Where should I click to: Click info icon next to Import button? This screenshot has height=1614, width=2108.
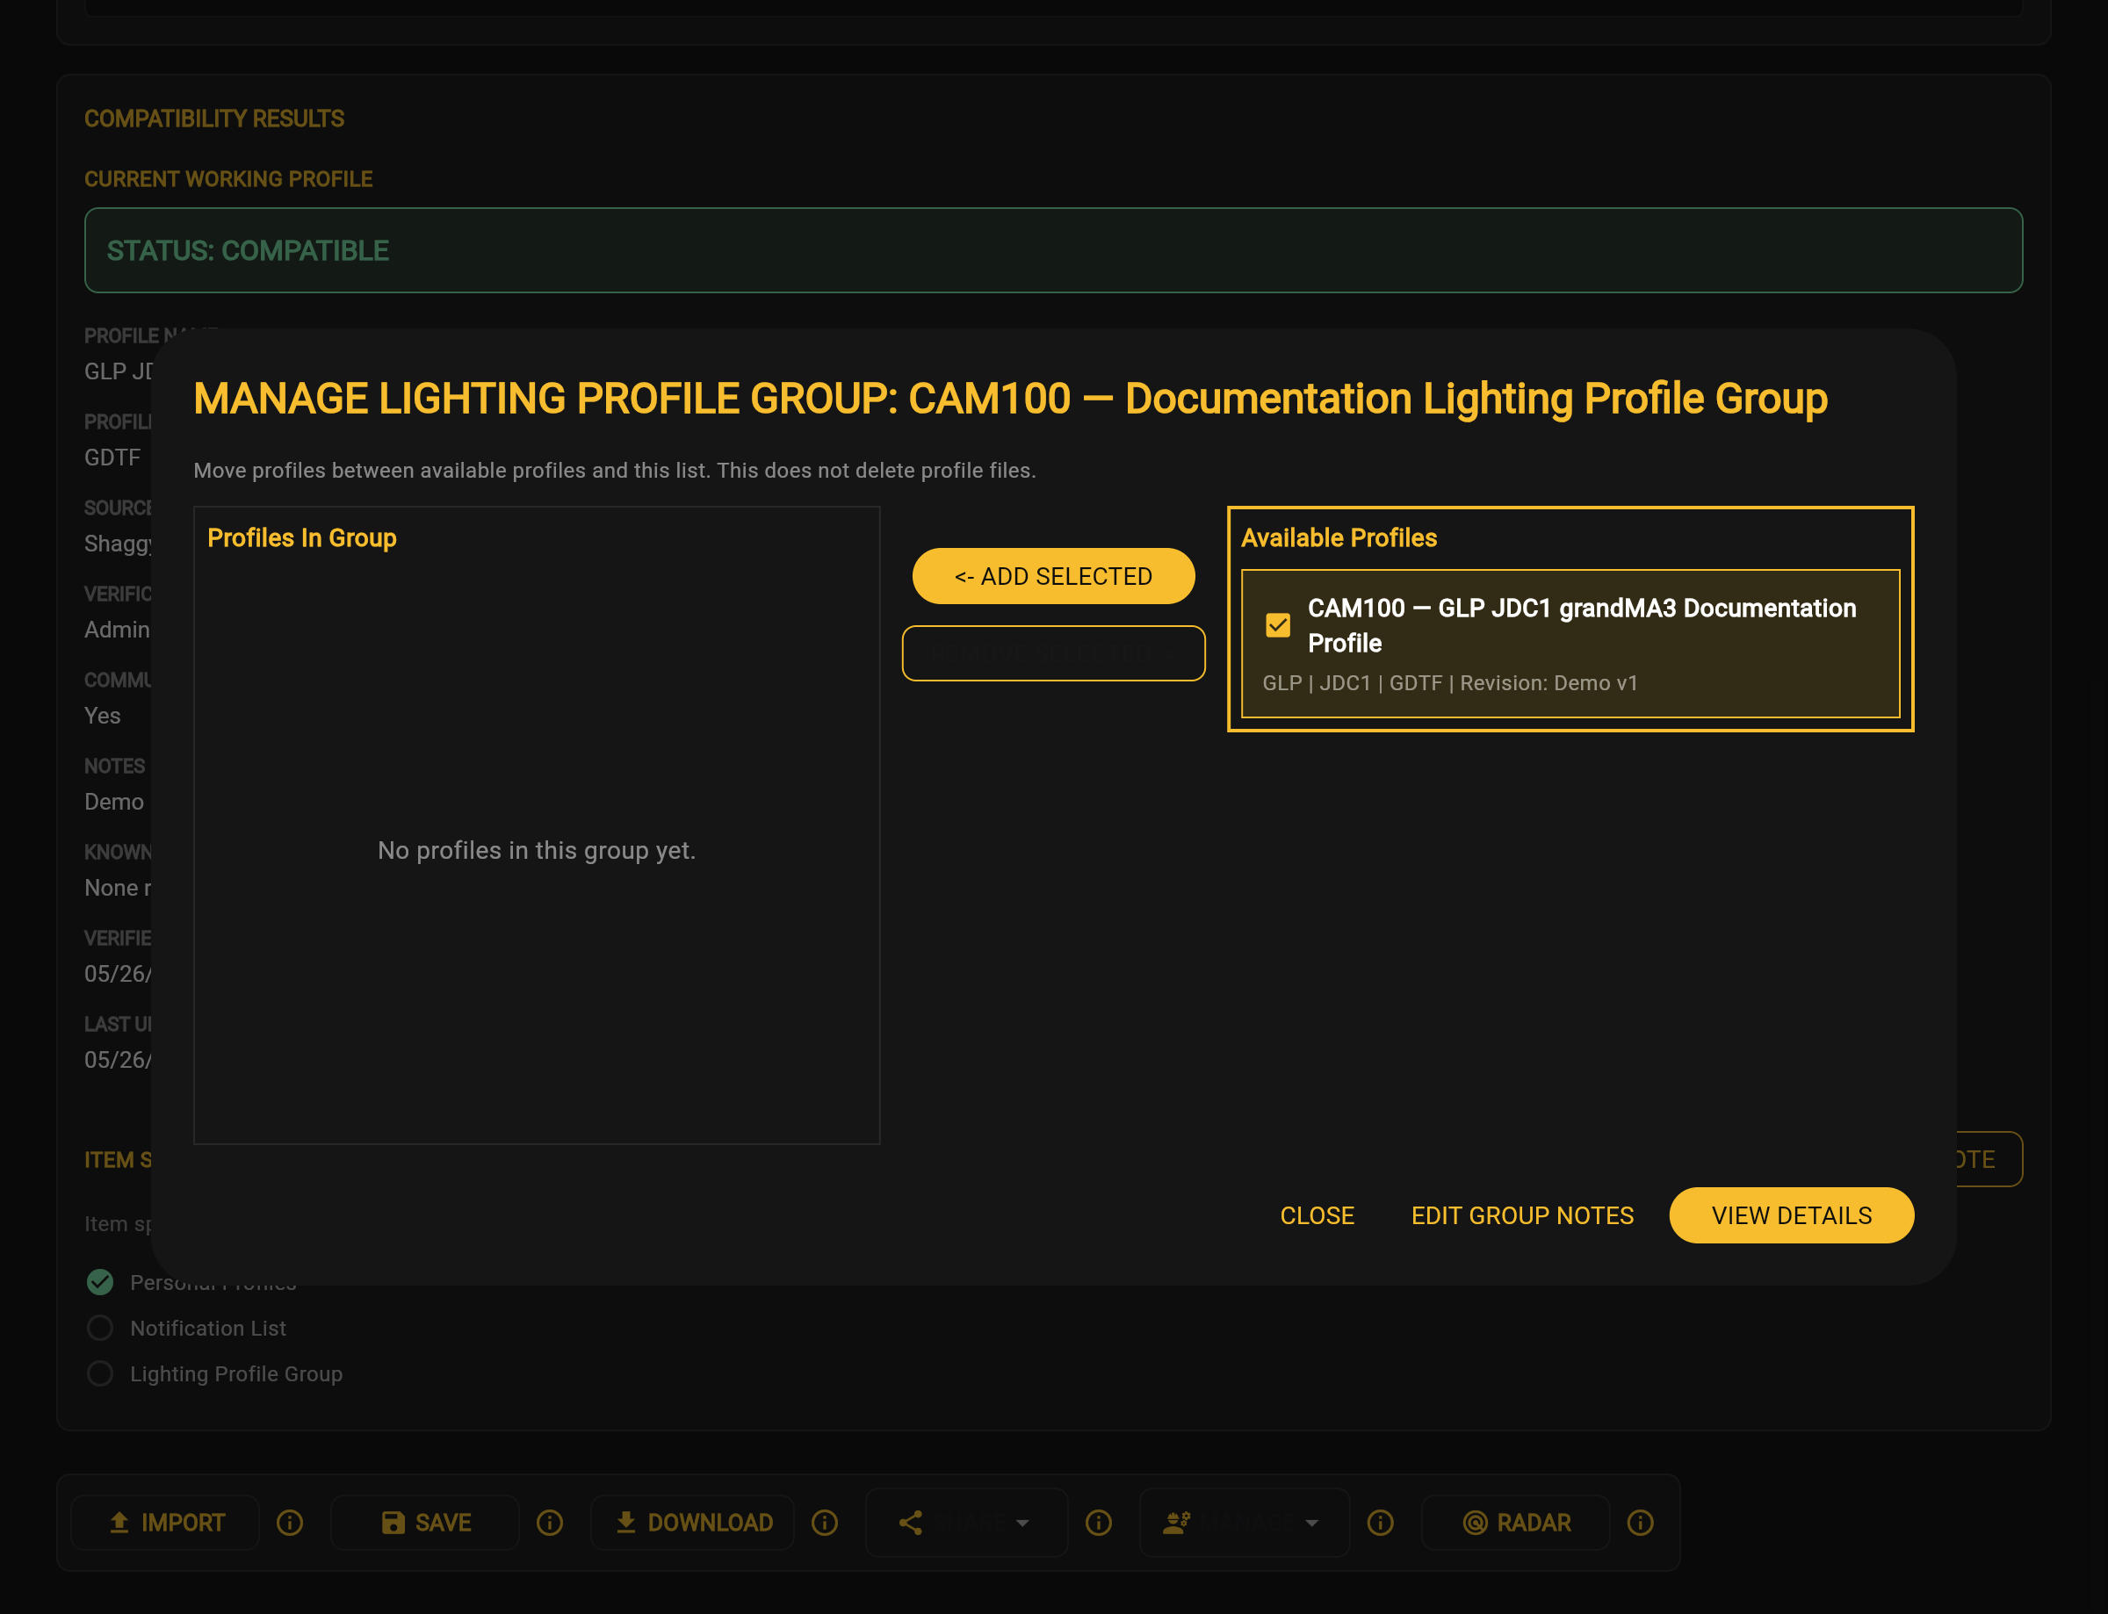point(289,1523)
